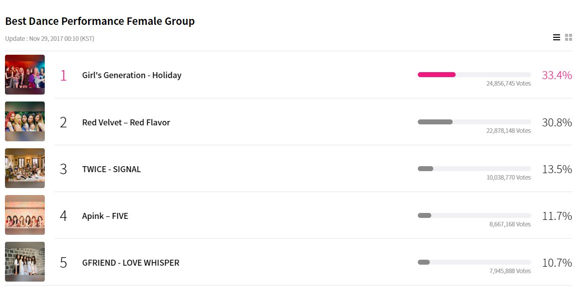Click the Apink – FIVE nominee title

coord(105,216)
